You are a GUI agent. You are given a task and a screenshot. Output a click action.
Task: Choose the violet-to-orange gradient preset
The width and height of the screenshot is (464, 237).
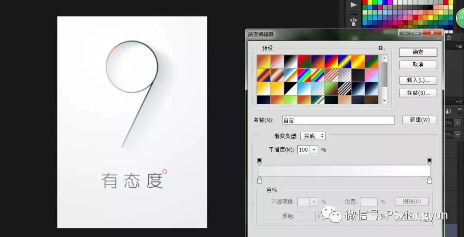(317, 61)
